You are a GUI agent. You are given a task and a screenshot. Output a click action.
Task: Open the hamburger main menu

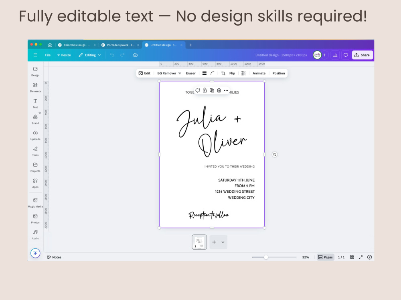tap(35, 55)
